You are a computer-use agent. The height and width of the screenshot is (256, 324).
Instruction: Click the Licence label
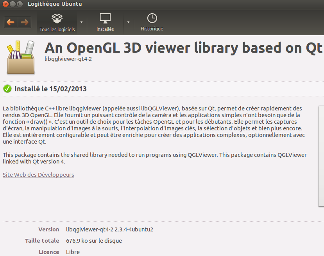(49, 252)
